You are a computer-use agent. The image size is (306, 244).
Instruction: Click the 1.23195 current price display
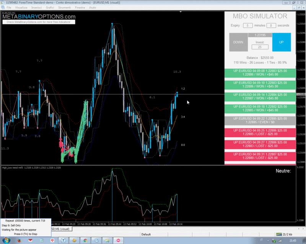pyautogui.click(x=260, y=35)
